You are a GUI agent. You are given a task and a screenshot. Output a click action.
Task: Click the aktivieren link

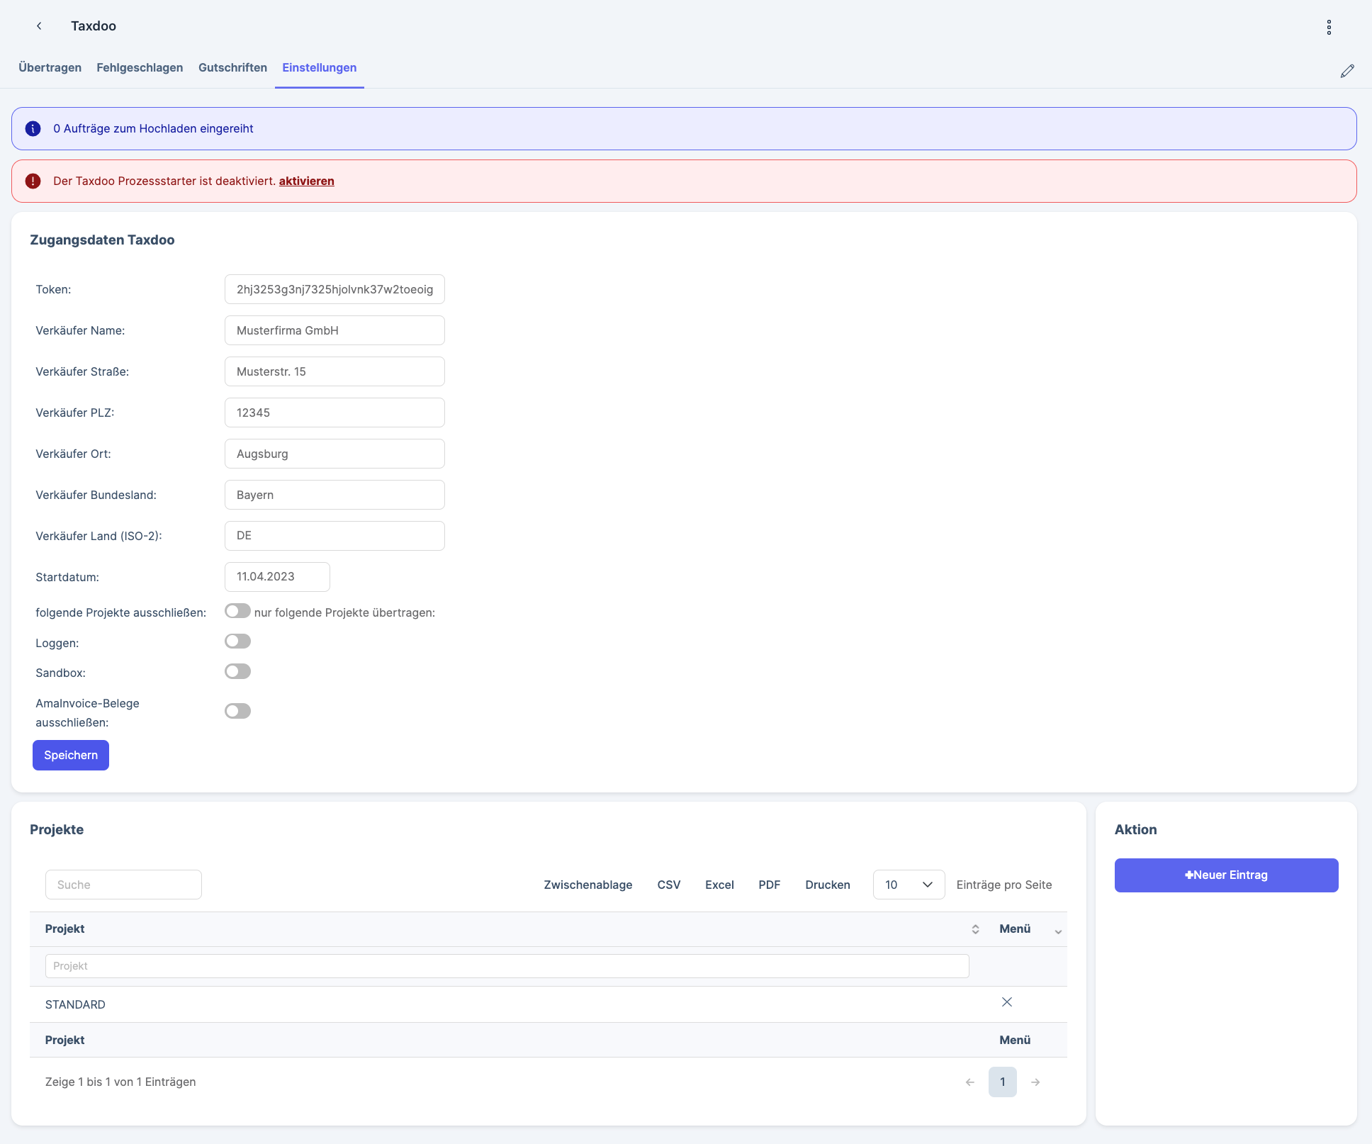[x=306, y=181]
